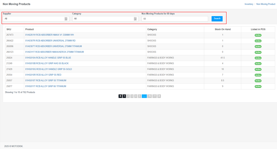Click Active badge for SKU 25824
277x149 pixels.
point(258,58)
